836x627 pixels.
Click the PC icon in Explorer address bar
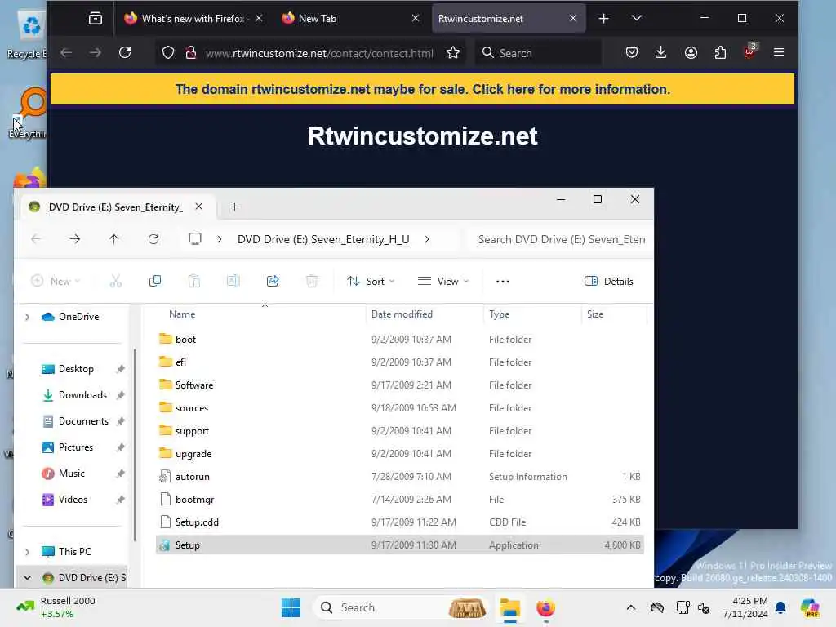[195, 239]
